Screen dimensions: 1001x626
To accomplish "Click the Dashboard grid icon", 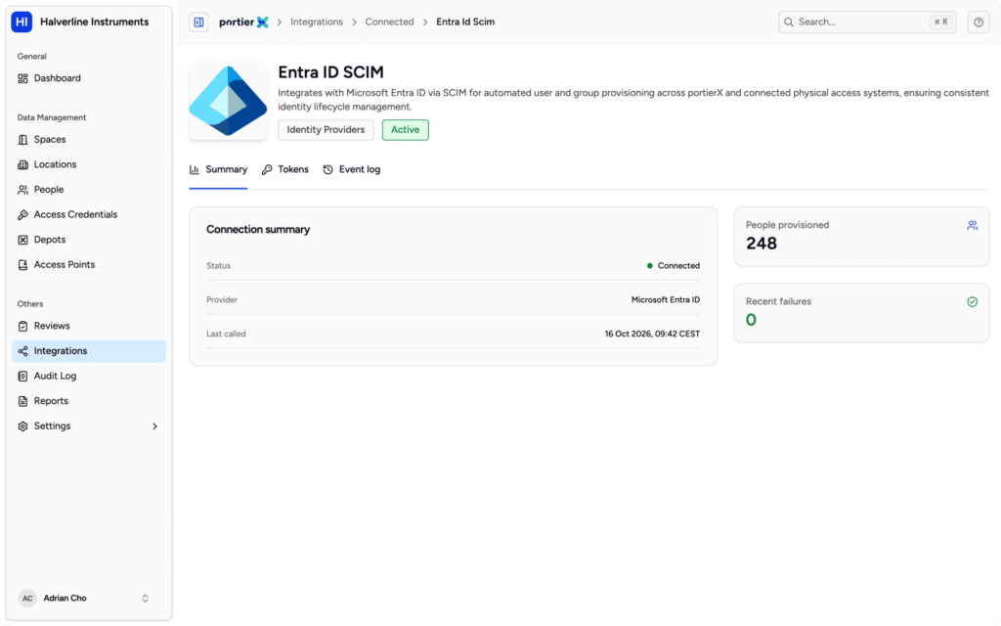I will point(23,78).
